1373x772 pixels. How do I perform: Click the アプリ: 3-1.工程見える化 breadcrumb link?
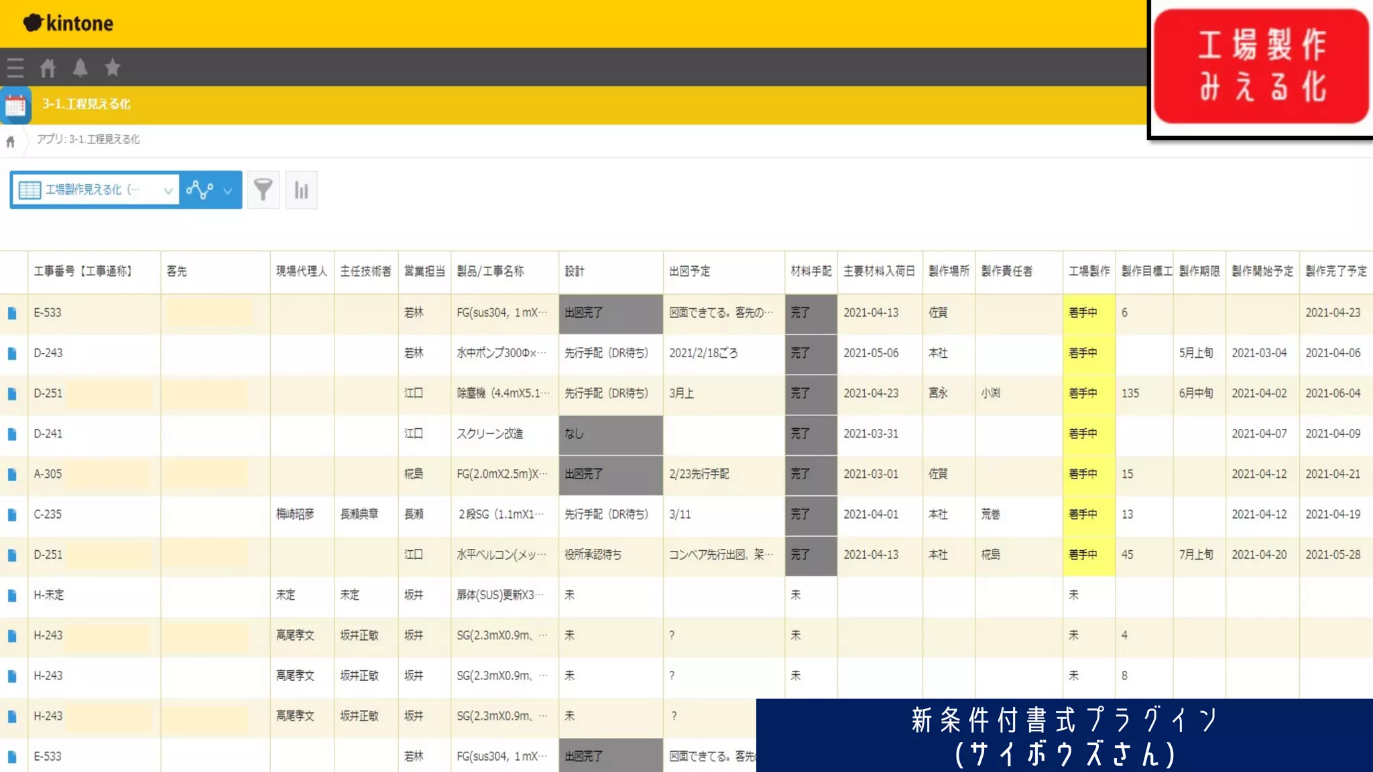[x=88, y=139]
